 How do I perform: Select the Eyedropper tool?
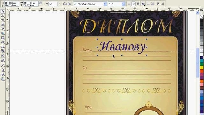(3, 65)
